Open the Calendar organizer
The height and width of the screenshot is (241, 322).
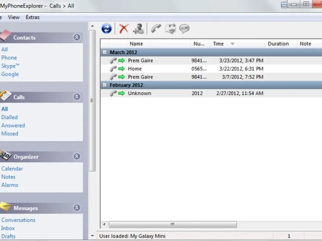coord(12,169)
